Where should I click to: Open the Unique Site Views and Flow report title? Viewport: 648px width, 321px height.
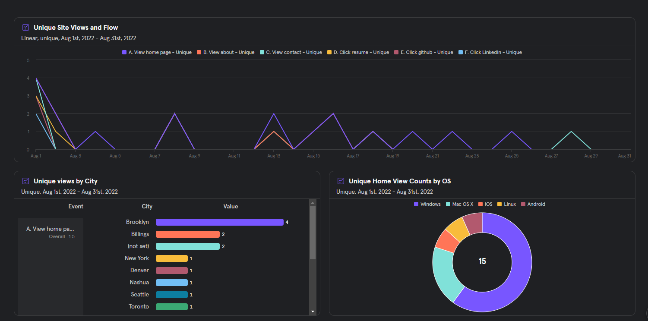76,28
